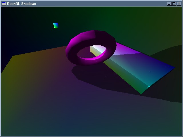This screenshot has width=183, height=137.
Task: Click the blue-tinted floor area at the bottom
Action: [x=86, y=123]
